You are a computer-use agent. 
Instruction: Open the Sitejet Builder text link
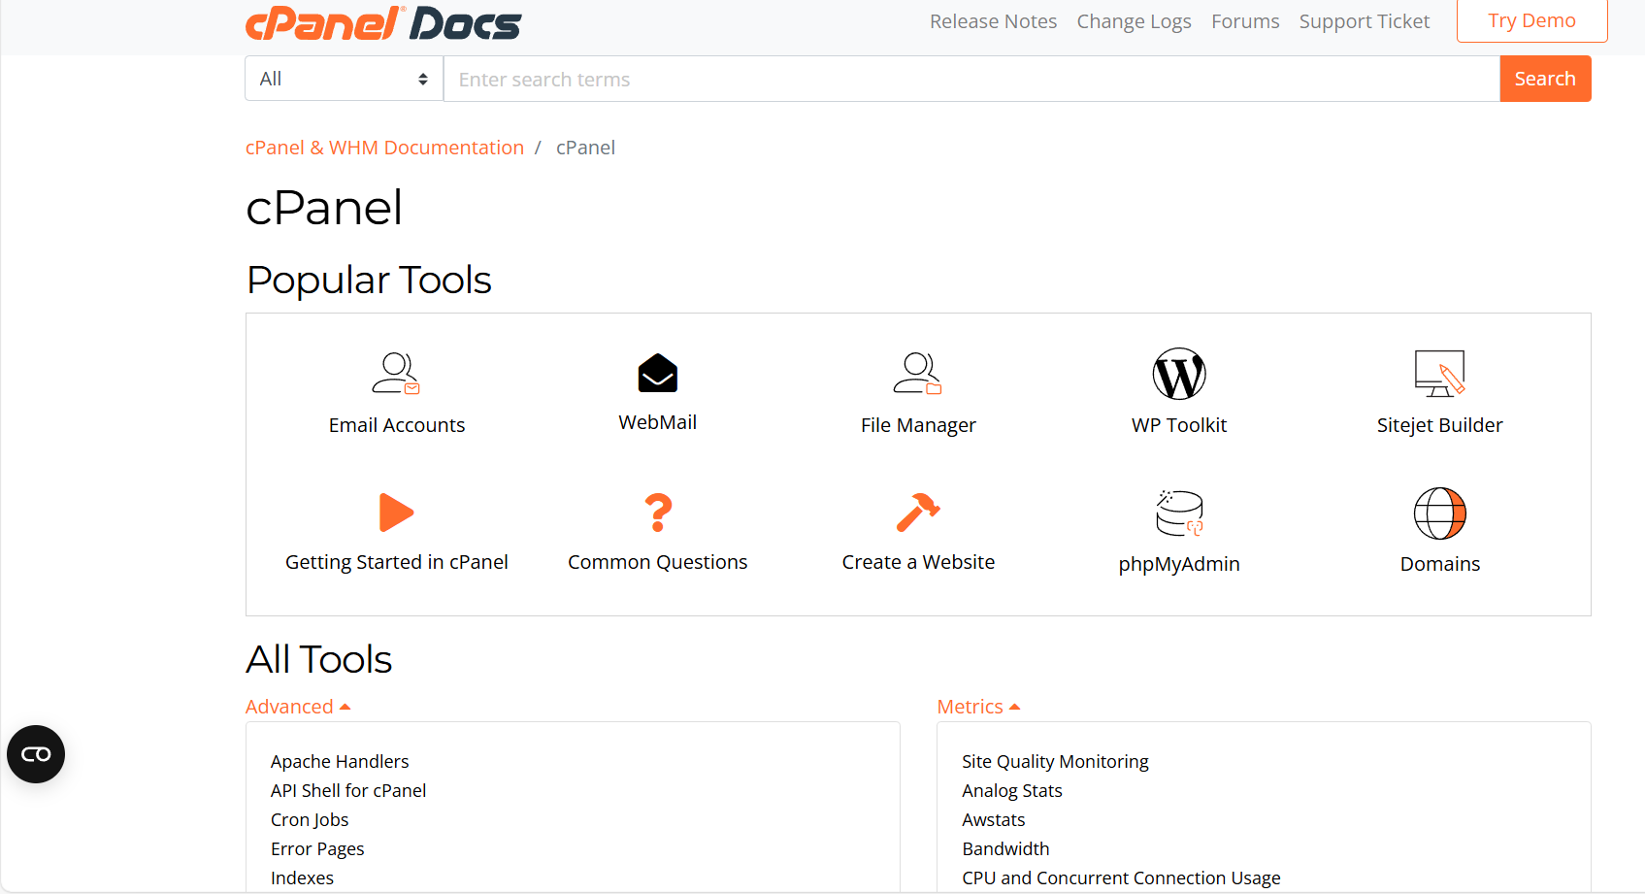[x=1440, y=425]
